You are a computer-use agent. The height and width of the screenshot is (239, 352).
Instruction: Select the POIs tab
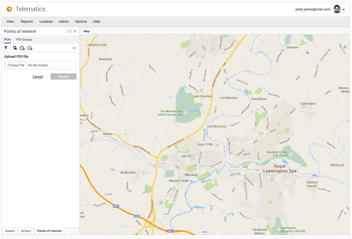click(7, 40)
